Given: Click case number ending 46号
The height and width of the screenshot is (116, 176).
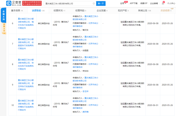Looking at the screenshot, I should tap(61, 23).
